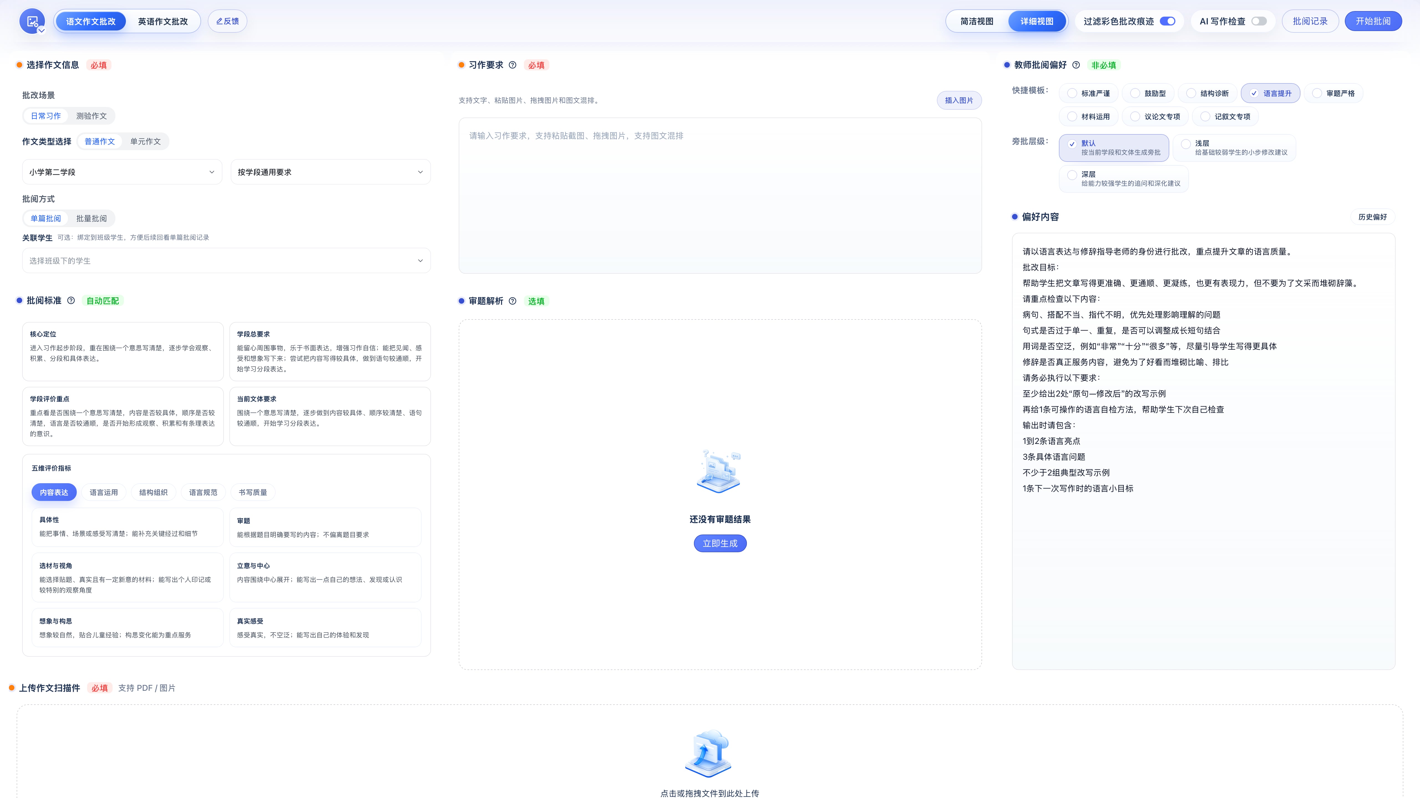Screen dimensions: 1420x798
Task: Select 审题严格 quick template
Action: point(1333,93)
